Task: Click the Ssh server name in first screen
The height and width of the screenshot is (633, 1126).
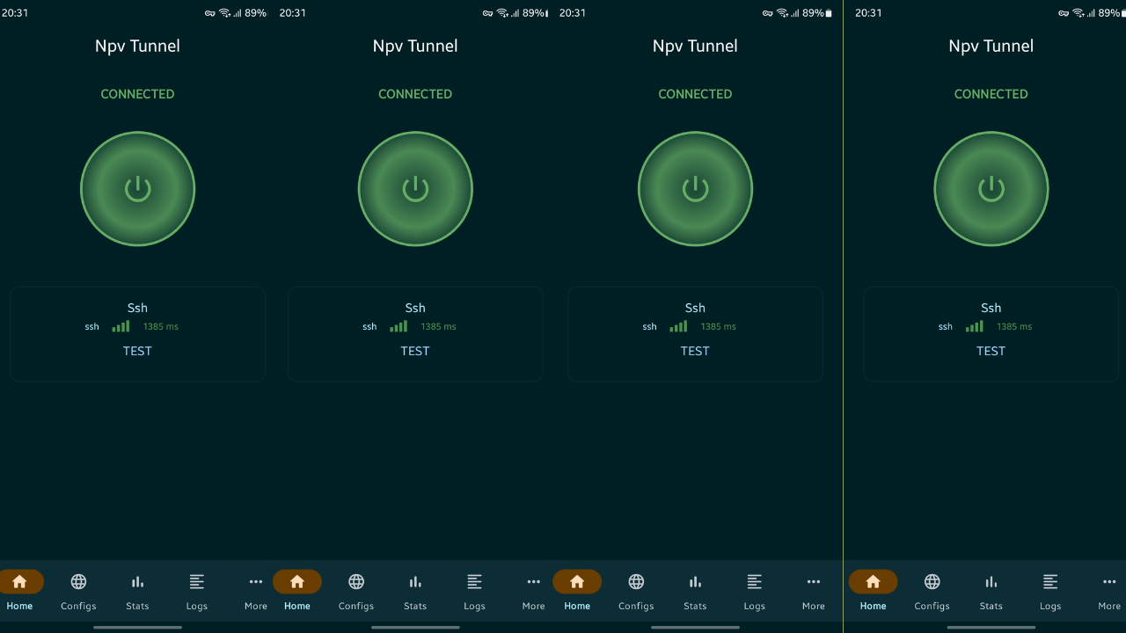Action: pos(137,308)
